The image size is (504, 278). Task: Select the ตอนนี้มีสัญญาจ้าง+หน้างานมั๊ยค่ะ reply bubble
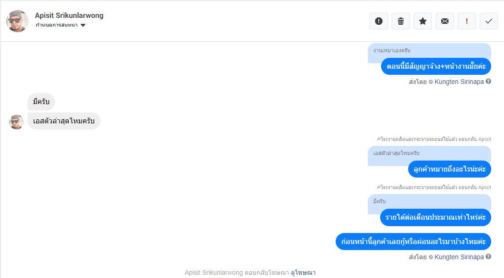(436, 67)
